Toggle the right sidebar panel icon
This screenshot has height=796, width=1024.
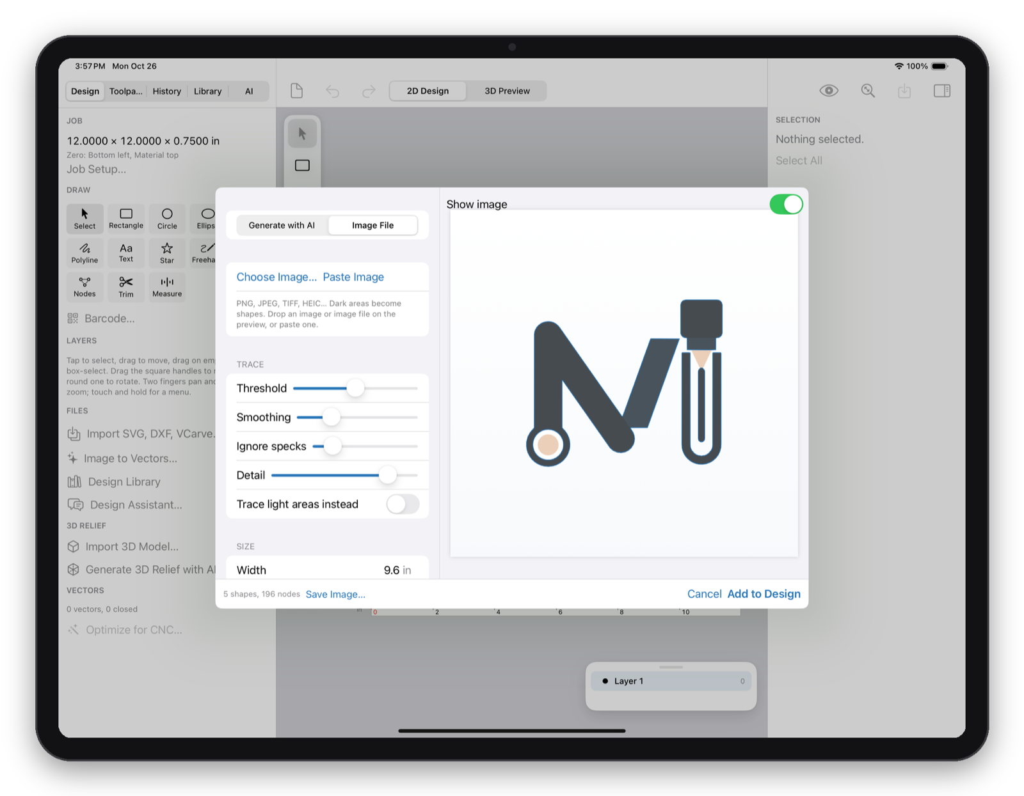point(942,91)
